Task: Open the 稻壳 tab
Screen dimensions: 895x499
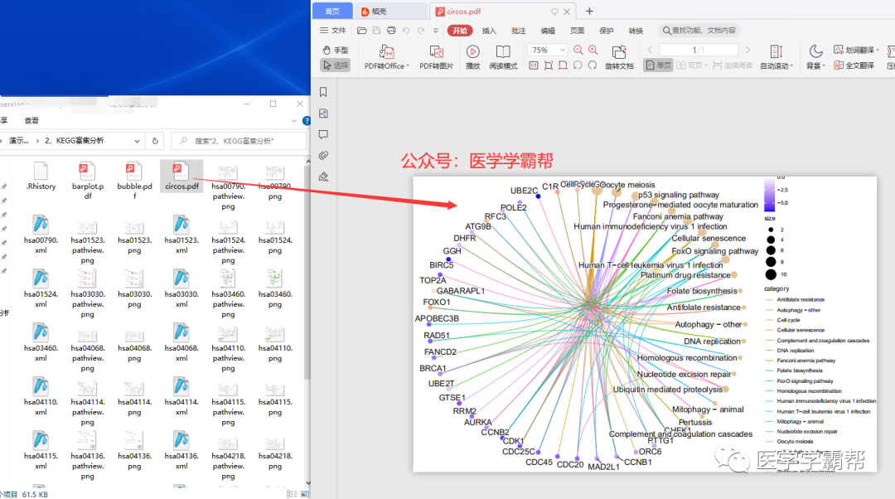Action: point(390,12)
